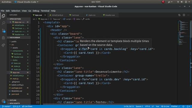Open the Terminal menu

45,11
